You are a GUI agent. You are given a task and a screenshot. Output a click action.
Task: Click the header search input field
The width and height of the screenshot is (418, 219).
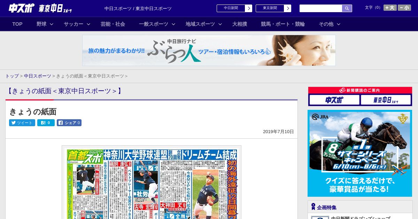(x=321, y=8)
